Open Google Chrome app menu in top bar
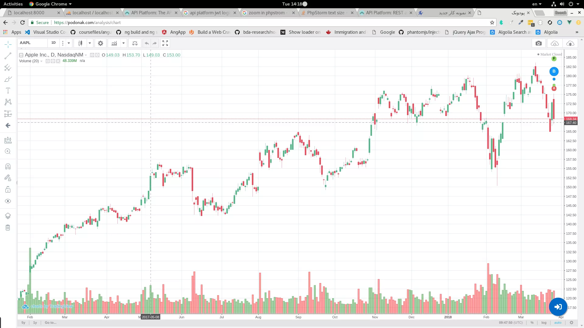The image size is (584, 328). 50,4
